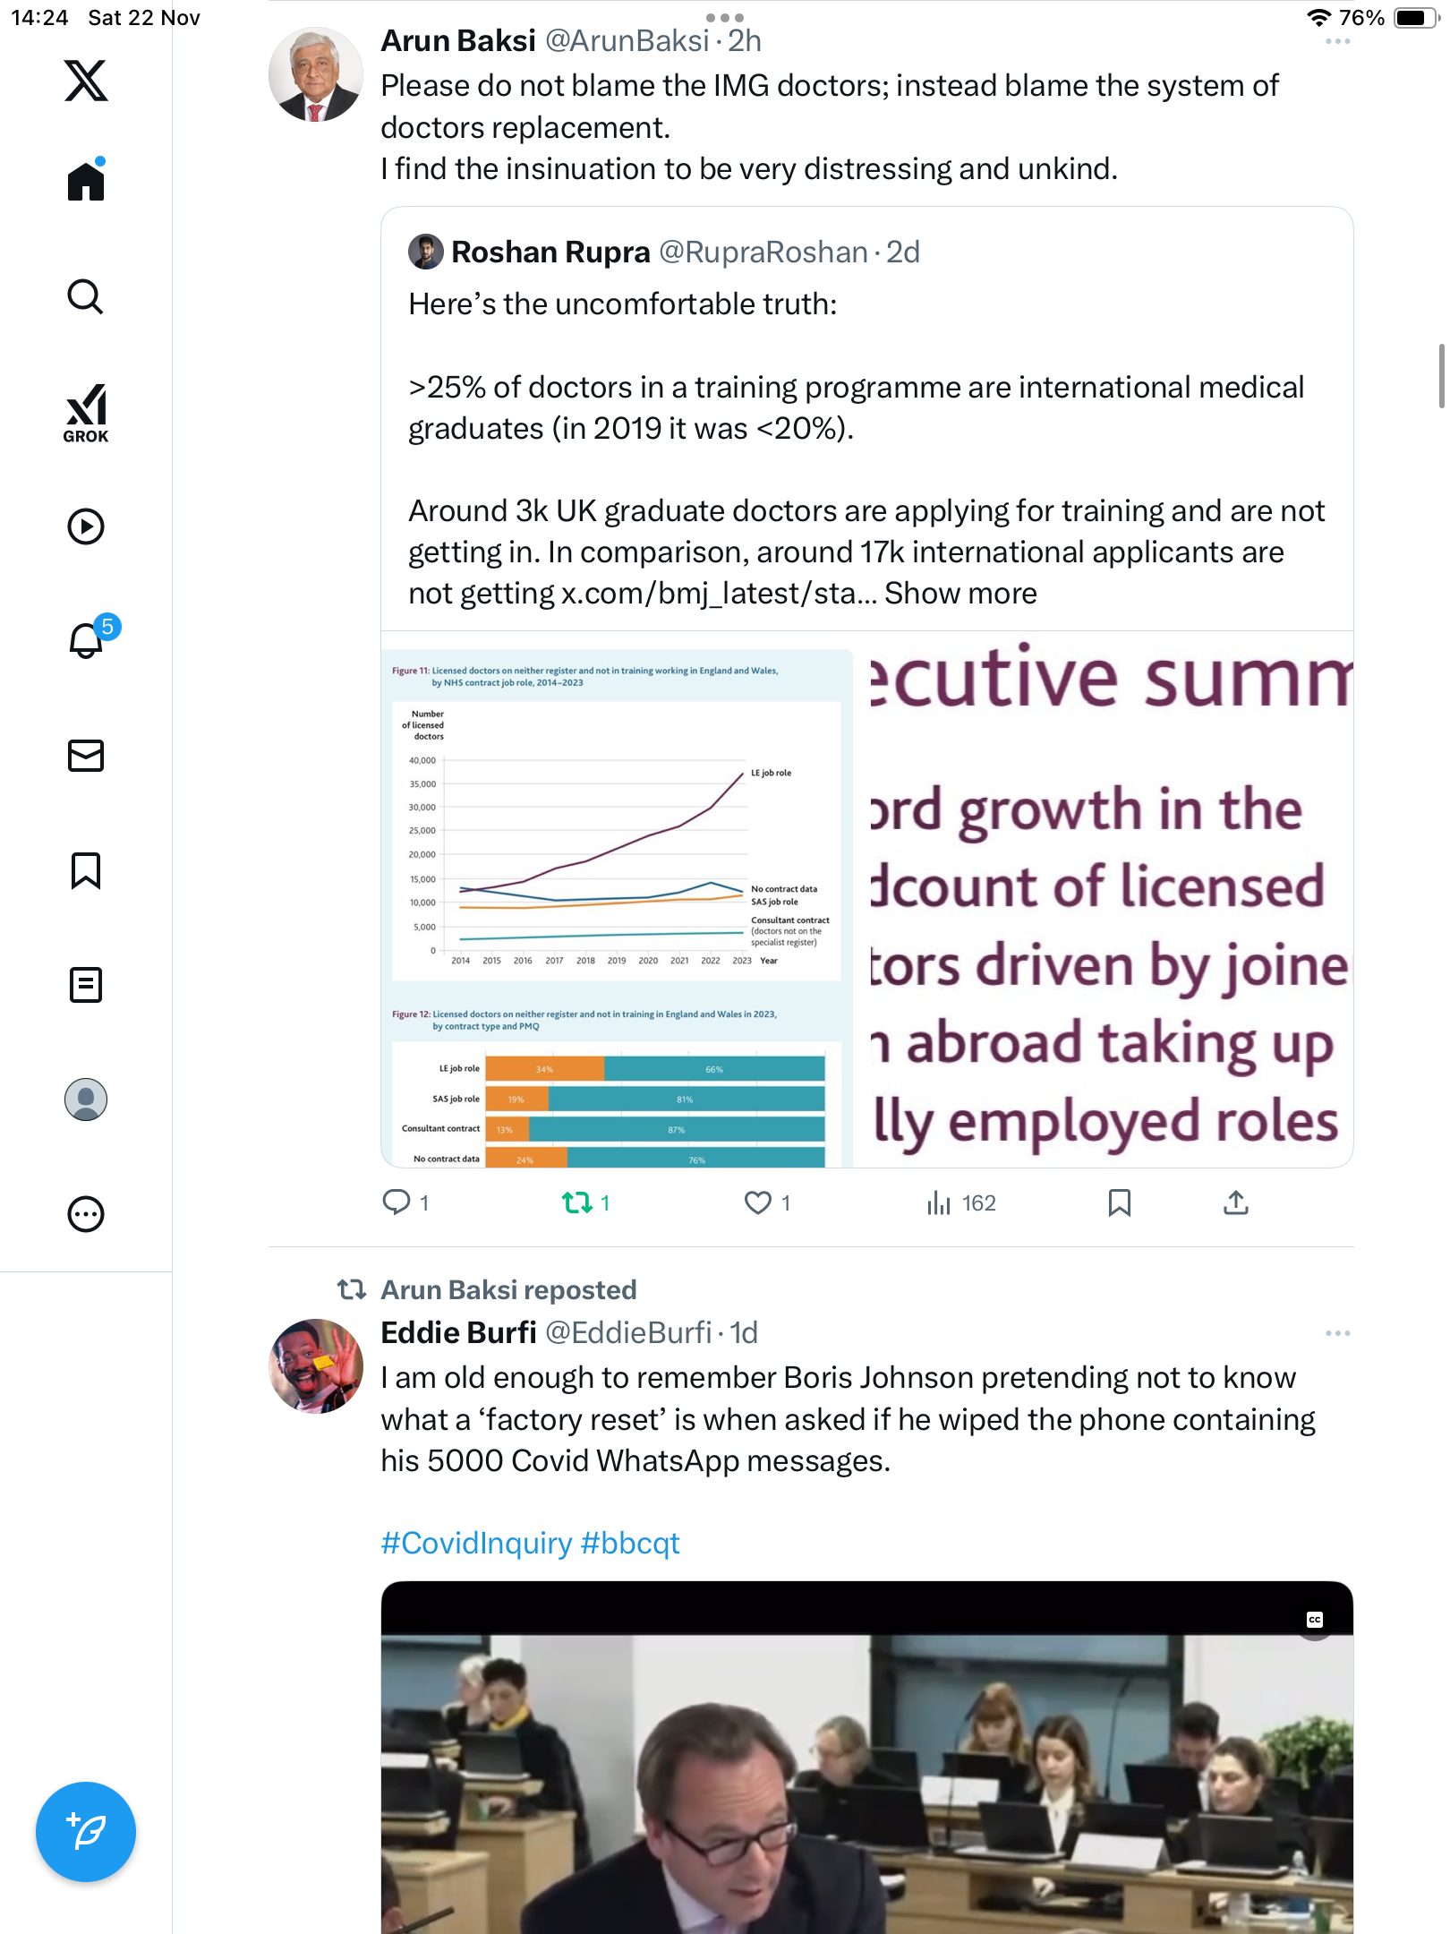Image resolution: width=1450 pixels, height=1934 pixels.
Task: Open more options on Eddie Burfi's post
Action: (1337, 1333)
